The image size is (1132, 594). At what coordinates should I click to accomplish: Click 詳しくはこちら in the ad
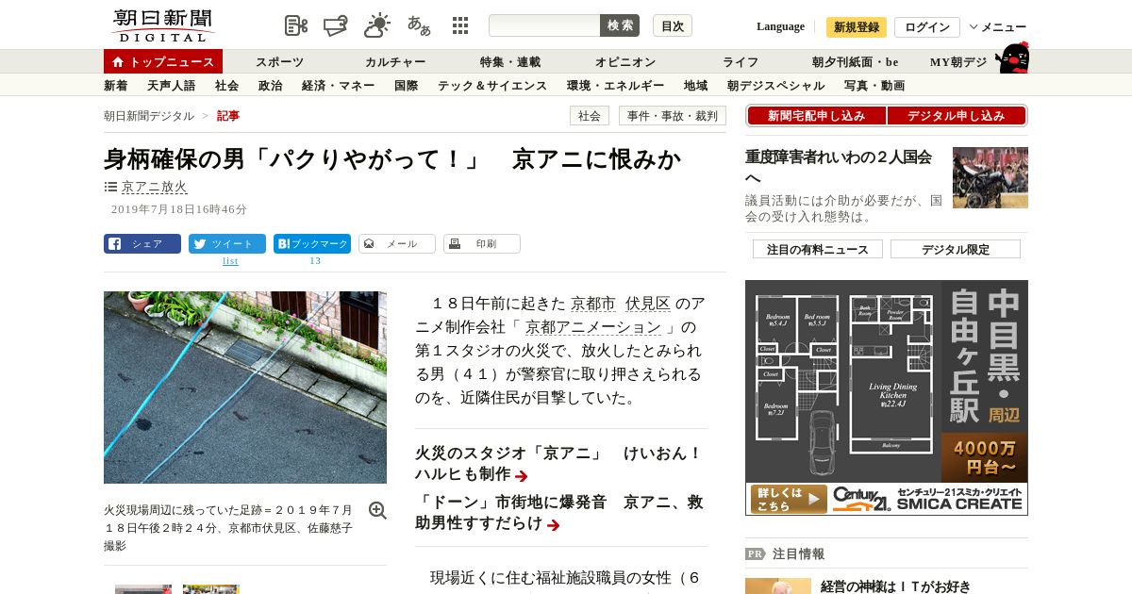point(789,499)
